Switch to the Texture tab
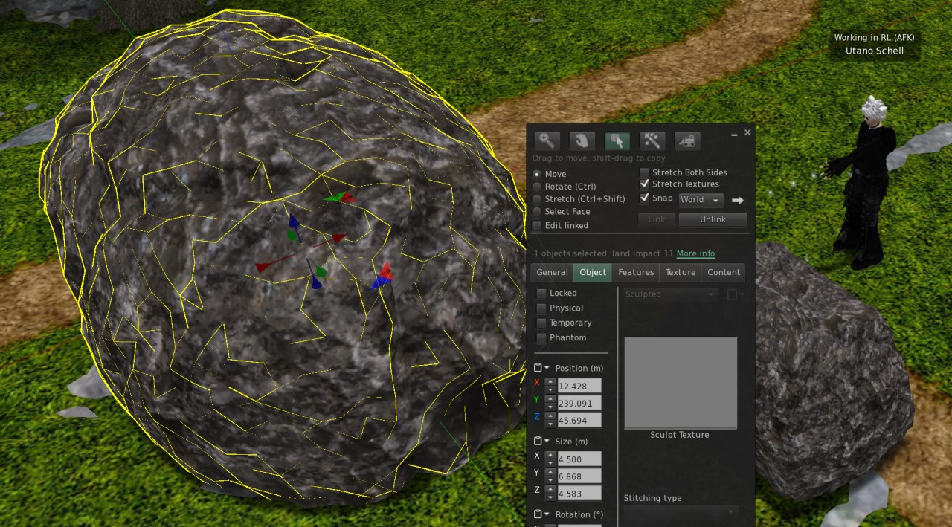This screenshot has width=952, height=527. (681, 273)
